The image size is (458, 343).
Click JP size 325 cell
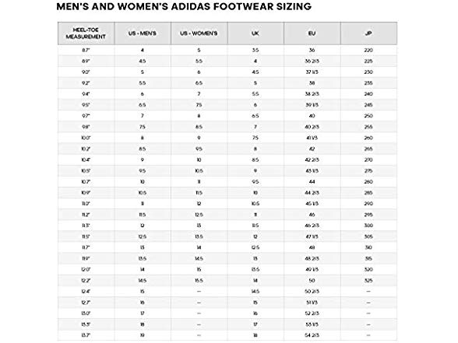coord(368,280)
